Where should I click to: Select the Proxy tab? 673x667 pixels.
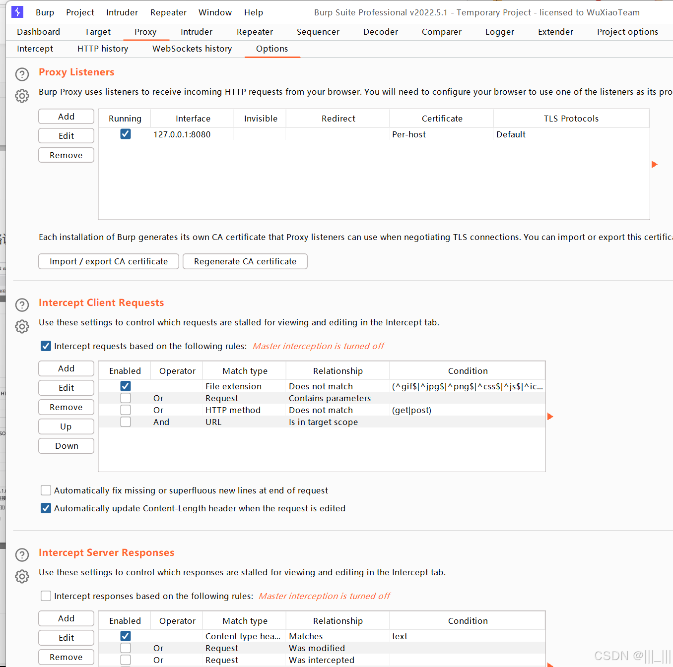[x=145, y=32]
